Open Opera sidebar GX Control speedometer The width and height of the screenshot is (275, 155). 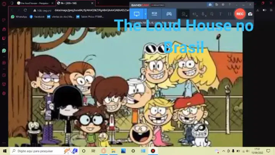4,20
